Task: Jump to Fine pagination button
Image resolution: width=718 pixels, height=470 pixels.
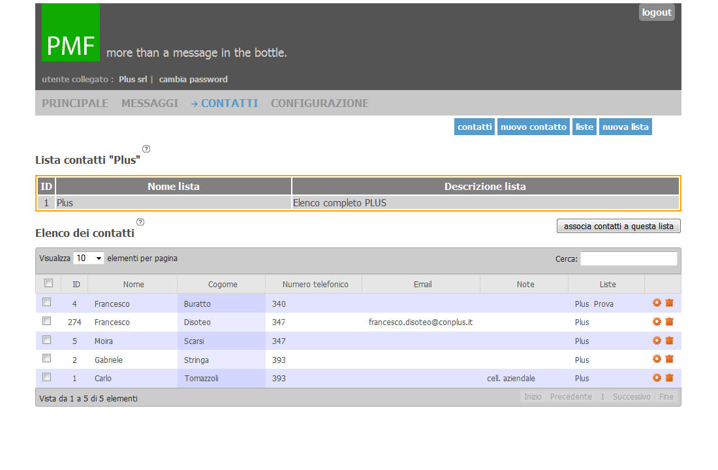Action: pyautogui.click(x=666, y=397)
